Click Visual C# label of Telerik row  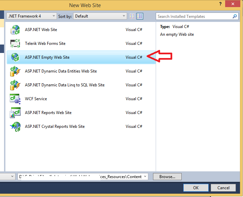coord(134,44)
